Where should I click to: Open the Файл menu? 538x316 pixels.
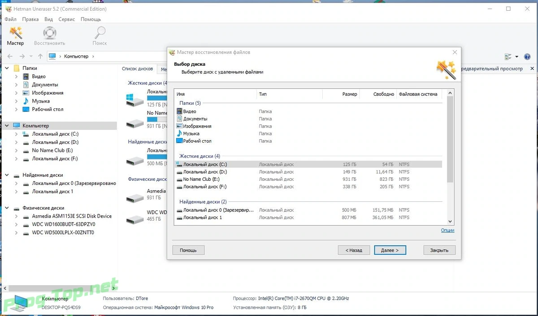pos(10,19)
